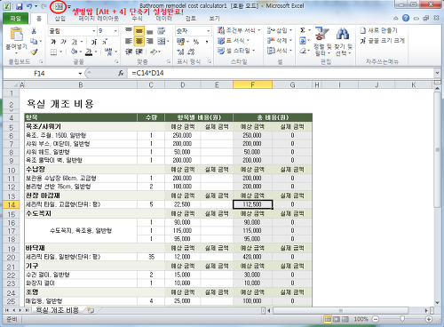Toggle italic formatting

point(64,42)
